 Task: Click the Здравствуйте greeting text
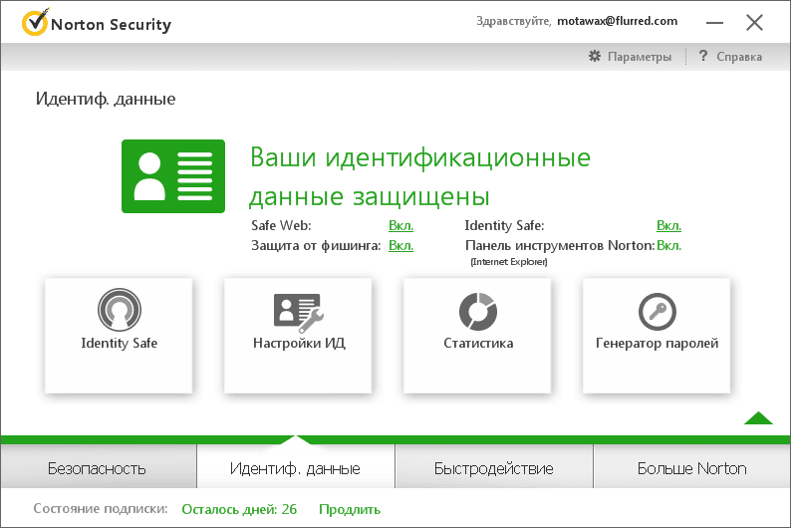pos(513,21)
